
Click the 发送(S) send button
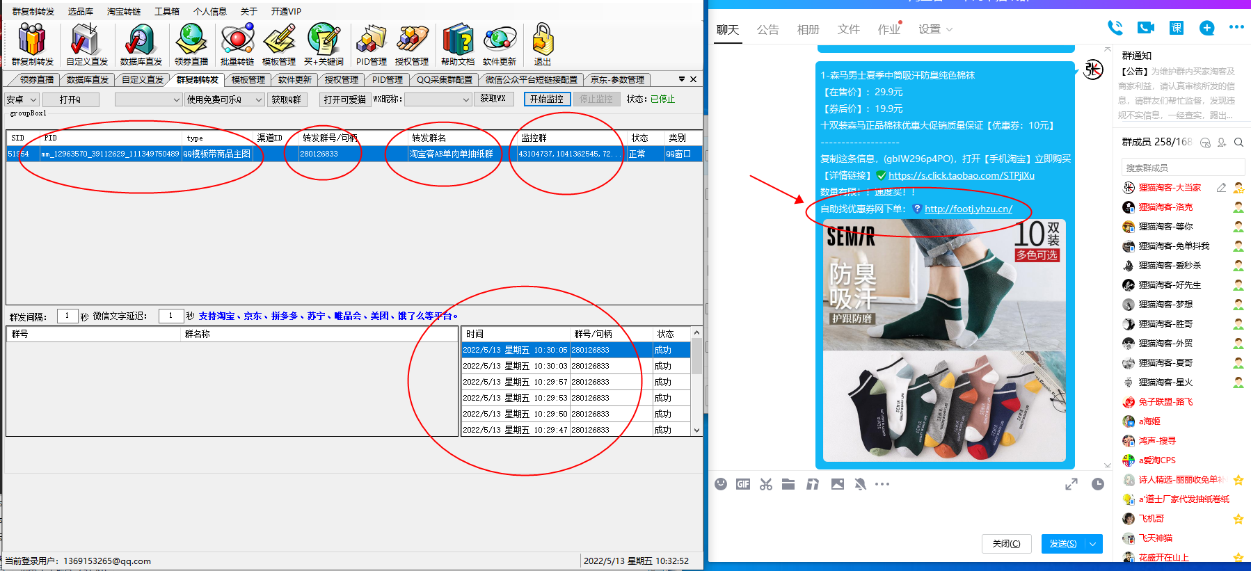(1064, 544)
